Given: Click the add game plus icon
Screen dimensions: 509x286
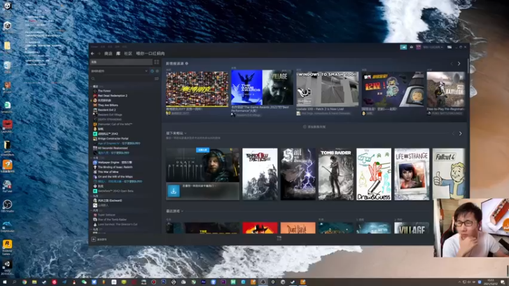Looking at the screenshot, I should coord(94,240).
